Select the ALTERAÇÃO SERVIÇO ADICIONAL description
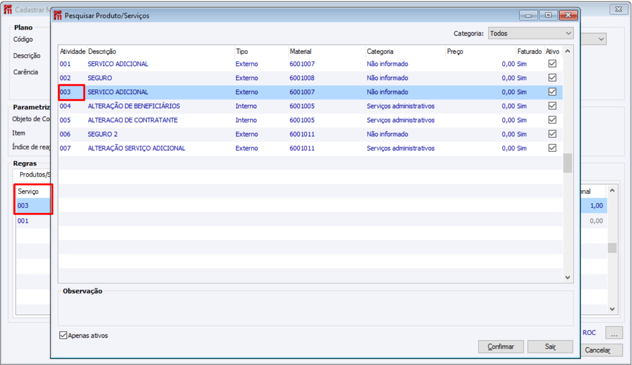The height and width of the screenshot is (365, 632). 137,148
